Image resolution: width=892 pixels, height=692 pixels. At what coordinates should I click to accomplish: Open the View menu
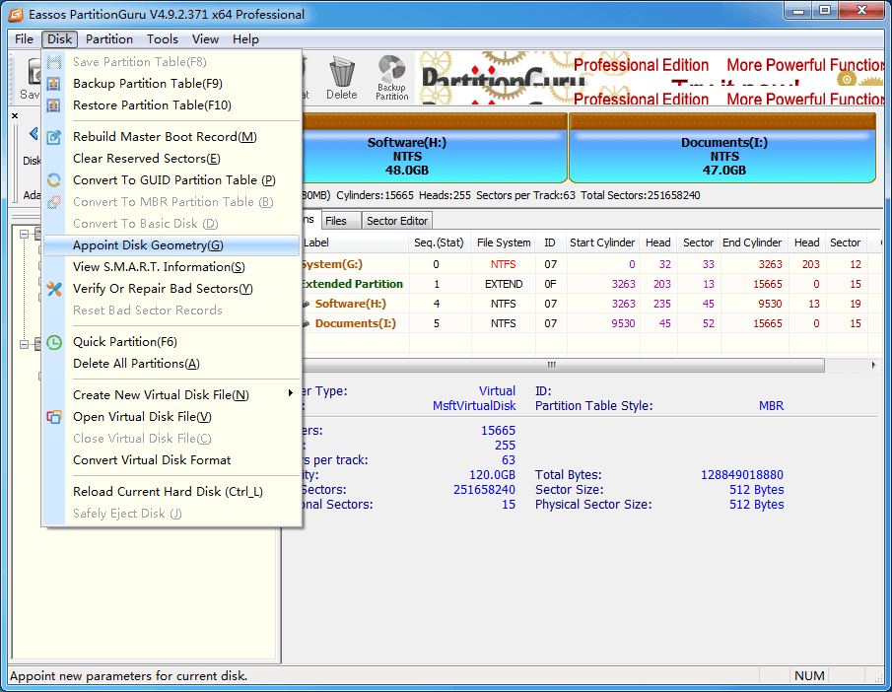tap(205, 39)
